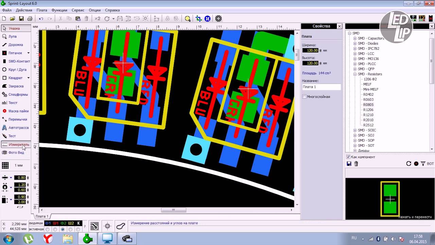Viewport: 435px width, 245px height.
Task: Click the rotate toolbar icon
Action: [x=107, y=19]
